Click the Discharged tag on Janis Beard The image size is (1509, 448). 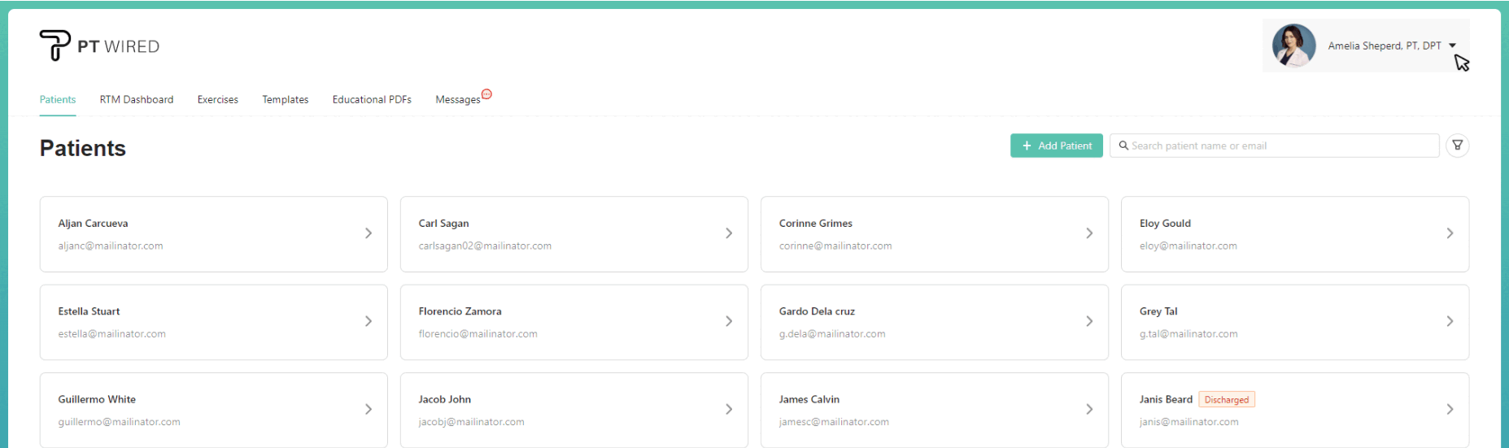pos(1226,399)
